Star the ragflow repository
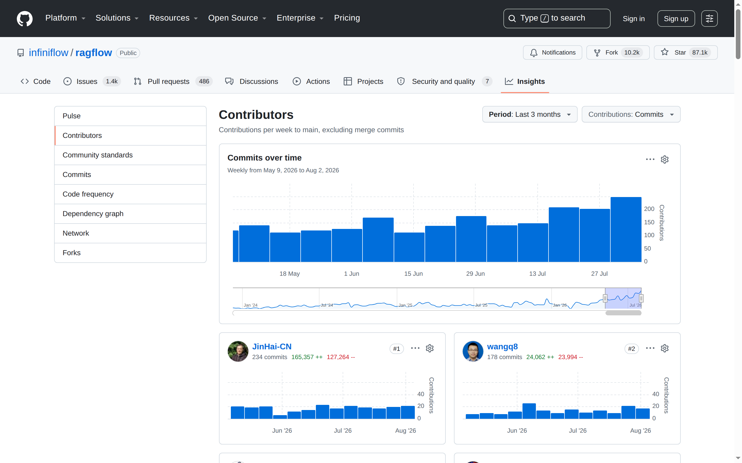The height and width of the screenshot is (463, 742). [x=686, y=53]
